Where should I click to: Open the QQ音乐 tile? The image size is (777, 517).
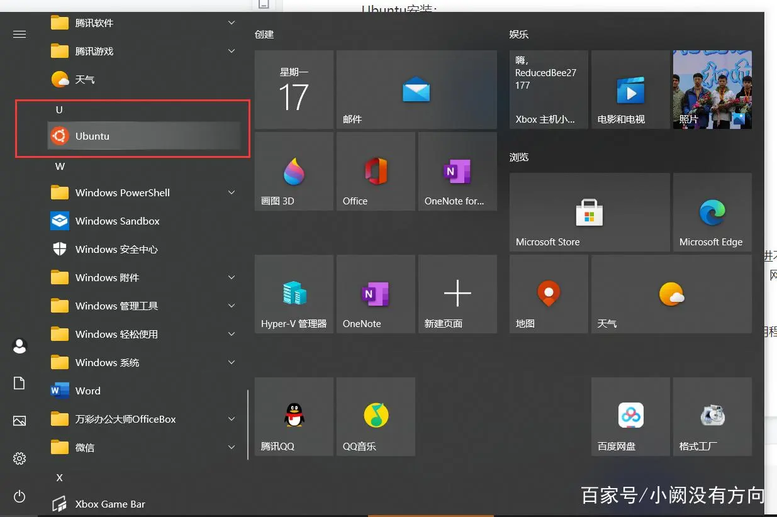click(x=376, y=416)
